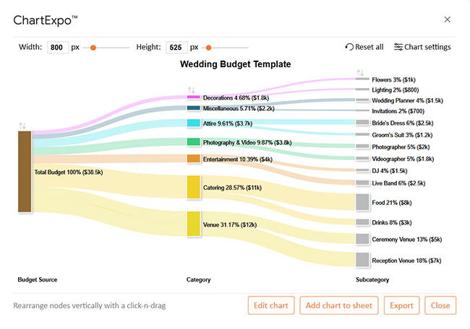Click the sort arrows above Total Budget node
This screenshot has width=470, height=329.
(24, 126)
